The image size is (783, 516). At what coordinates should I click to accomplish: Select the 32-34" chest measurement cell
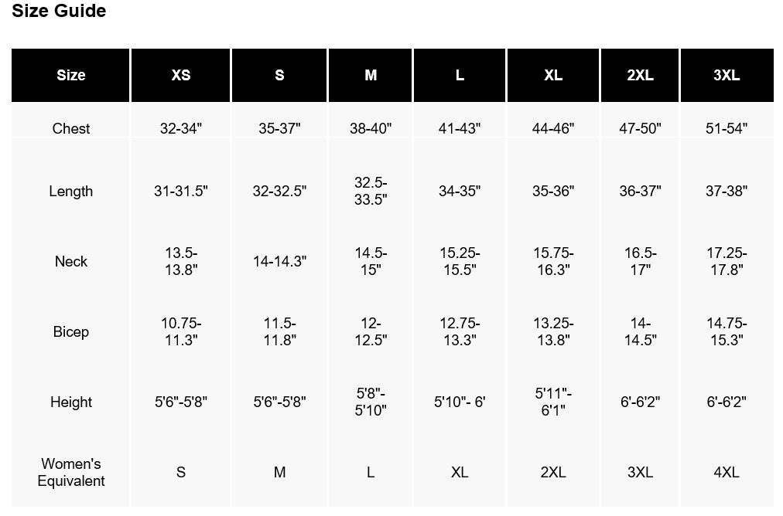pos(180,129)
